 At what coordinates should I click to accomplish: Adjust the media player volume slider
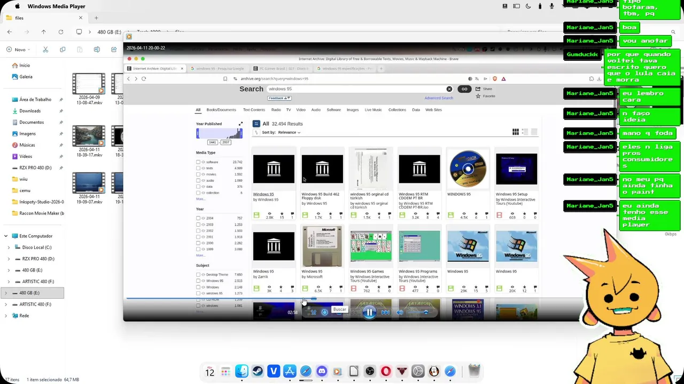coord(419,313)
